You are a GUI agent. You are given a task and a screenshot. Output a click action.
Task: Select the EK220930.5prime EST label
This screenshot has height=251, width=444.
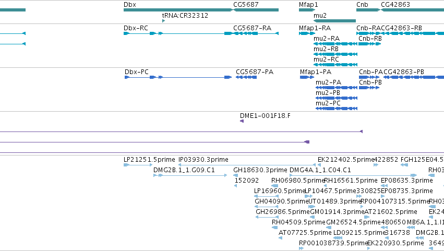[x=395, y=244]
